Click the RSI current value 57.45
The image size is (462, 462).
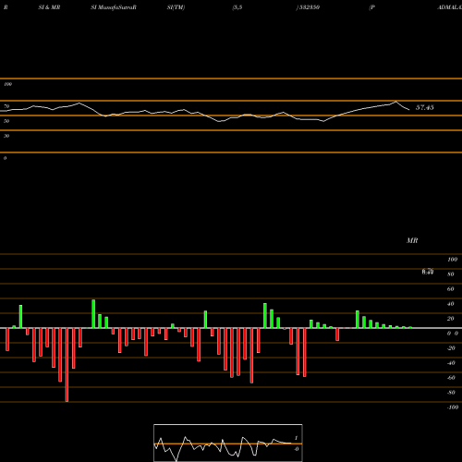(425, 107)
